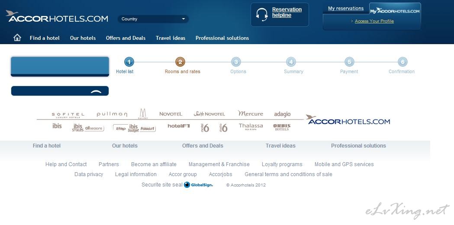Click the AccorHotels.com logo beside brand logos
The width and height of the screenshot is (454, 225).
tap(348, 119)
